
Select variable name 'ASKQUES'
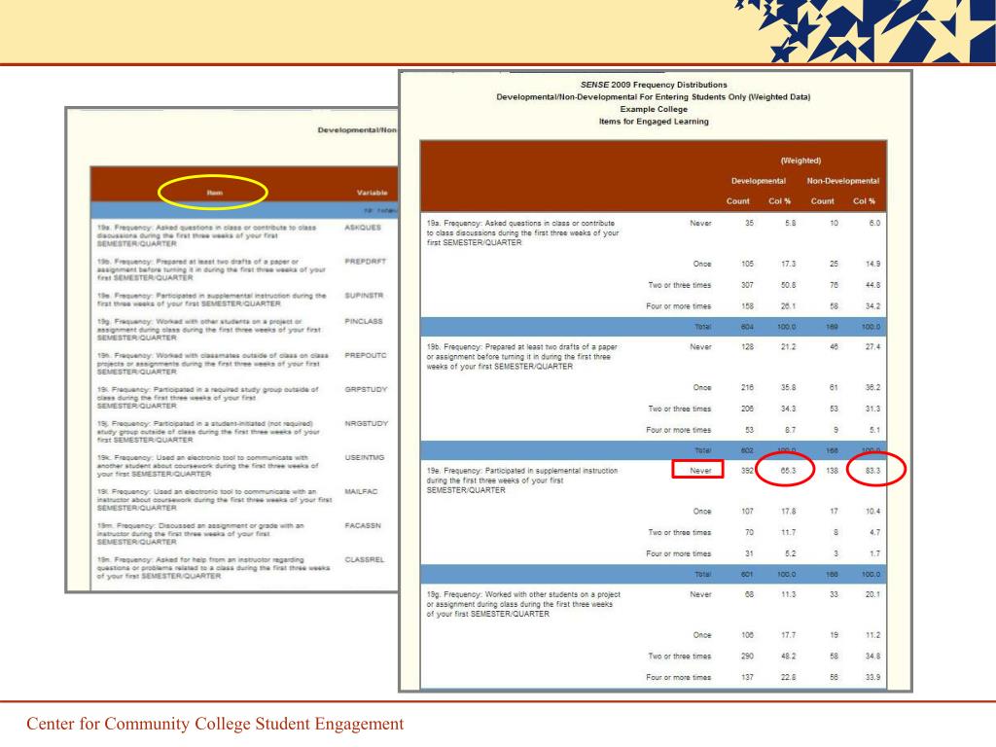[x=363, y=228]
